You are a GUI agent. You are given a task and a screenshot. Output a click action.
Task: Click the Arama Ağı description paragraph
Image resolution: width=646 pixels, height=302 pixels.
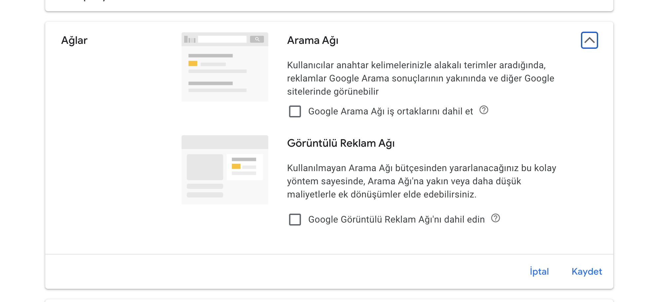coord(420,78)
